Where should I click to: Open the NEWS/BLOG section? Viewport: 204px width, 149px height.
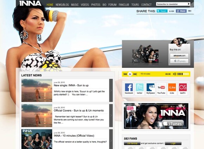point(62,5)
